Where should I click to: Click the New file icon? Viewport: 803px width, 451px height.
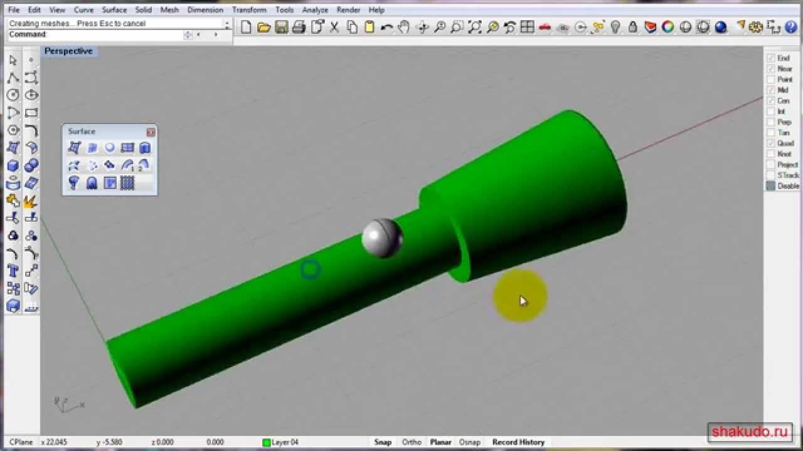click(246, 27)
